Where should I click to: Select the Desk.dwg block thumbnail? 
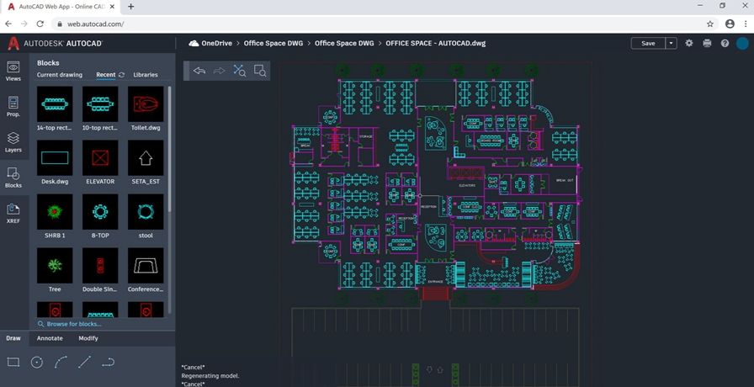pos(55,157)
